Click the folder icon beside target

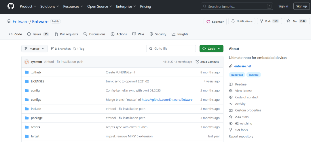point(27,136)
